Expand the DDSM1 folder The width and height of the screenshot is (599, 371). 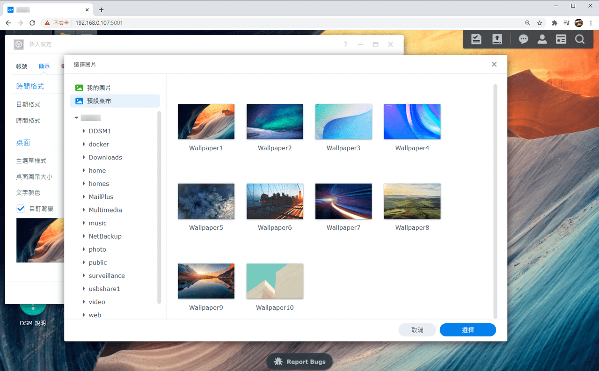click(84, 131)
